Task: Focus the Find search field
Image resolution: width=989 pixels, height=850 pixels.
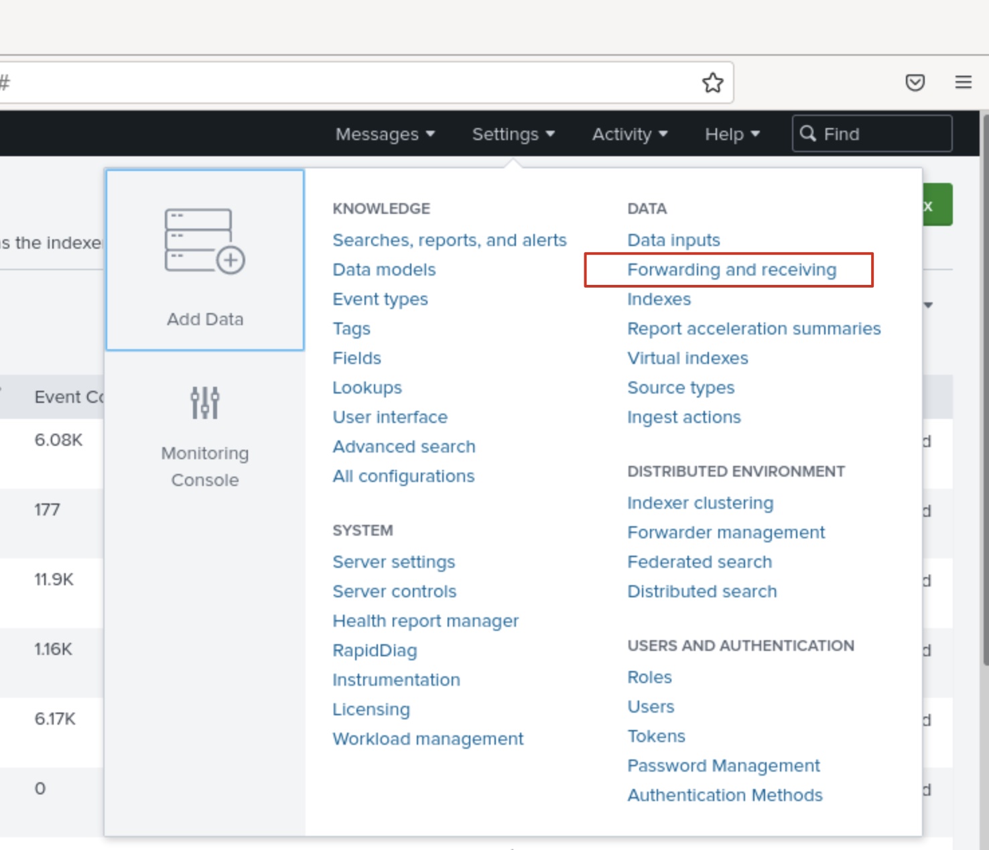Action: coord(872,133)
